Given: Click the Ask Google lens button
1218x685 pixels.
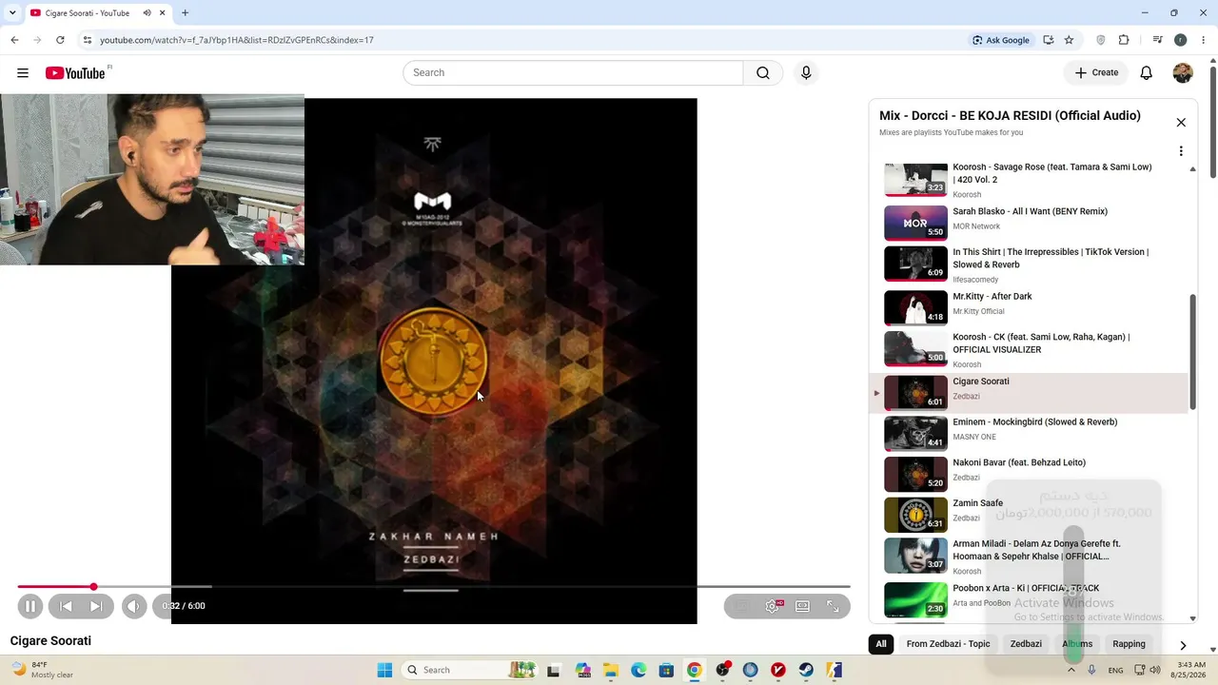Looking at the screenshot, I should (x=1001, y=40).
